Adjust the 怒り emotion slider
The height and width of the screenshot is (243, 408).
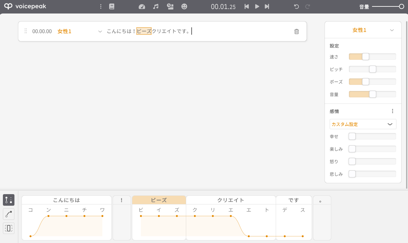pyautogui.click(x=372, y=161)
